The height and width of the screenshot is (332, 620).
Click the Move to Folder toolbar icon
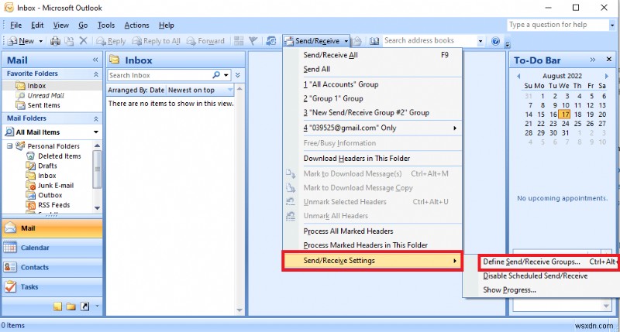click(x=69, y=41)
